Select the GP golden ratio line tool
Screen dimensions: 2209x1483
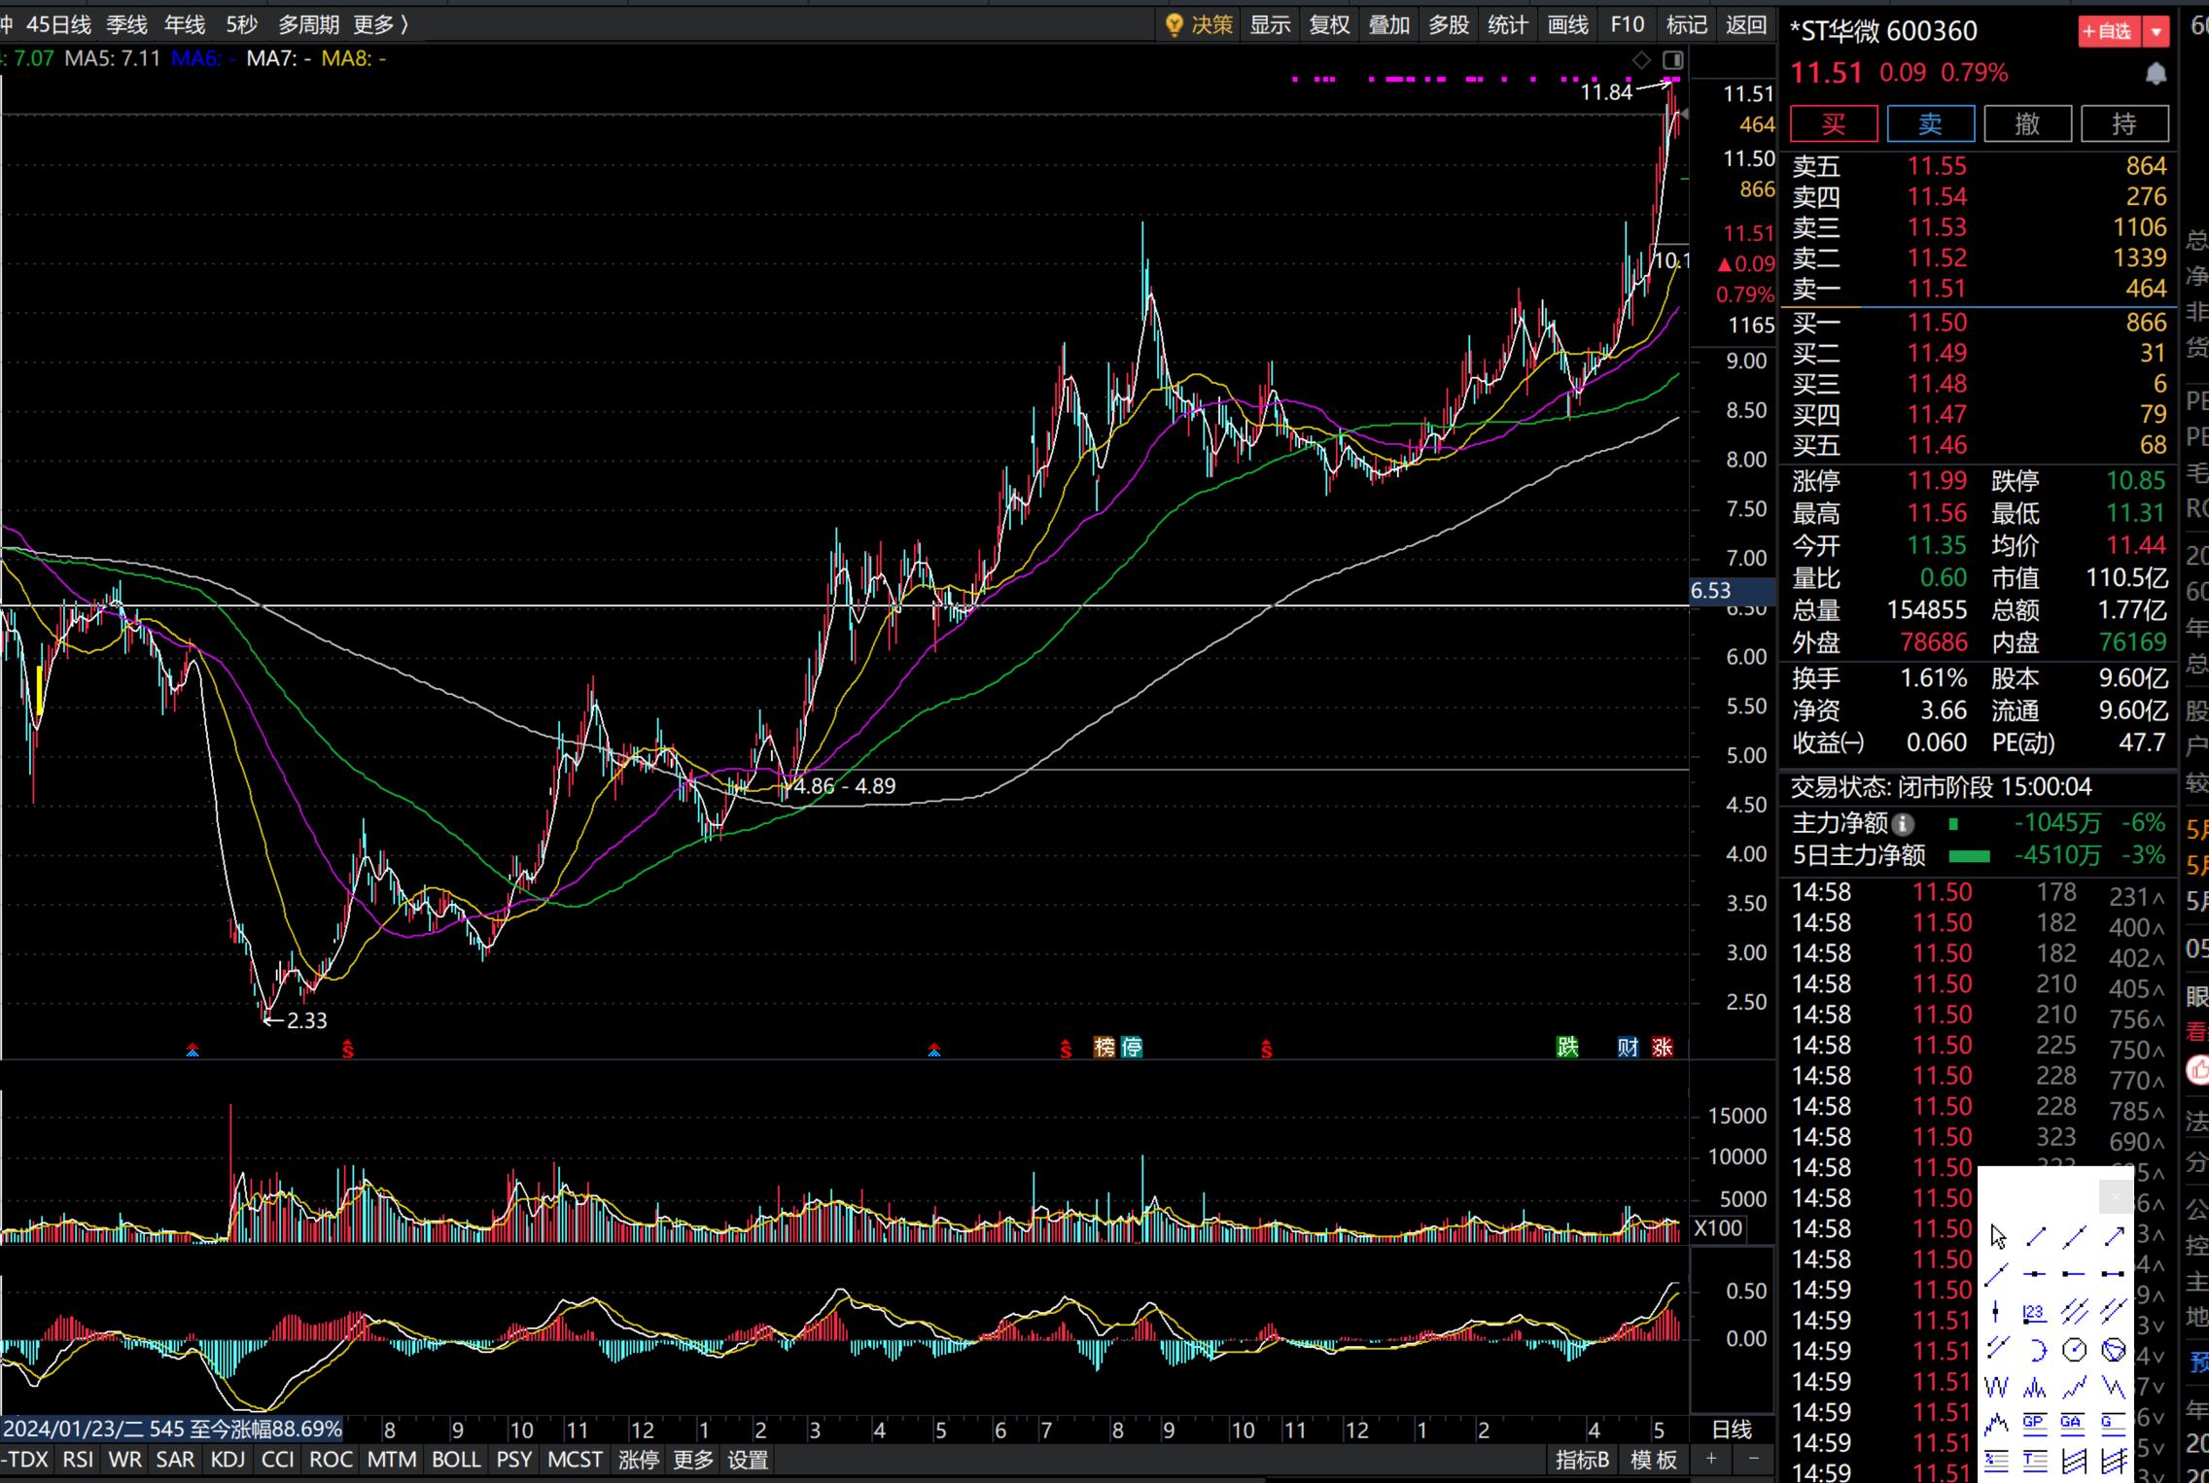tap(2035, 1425)
